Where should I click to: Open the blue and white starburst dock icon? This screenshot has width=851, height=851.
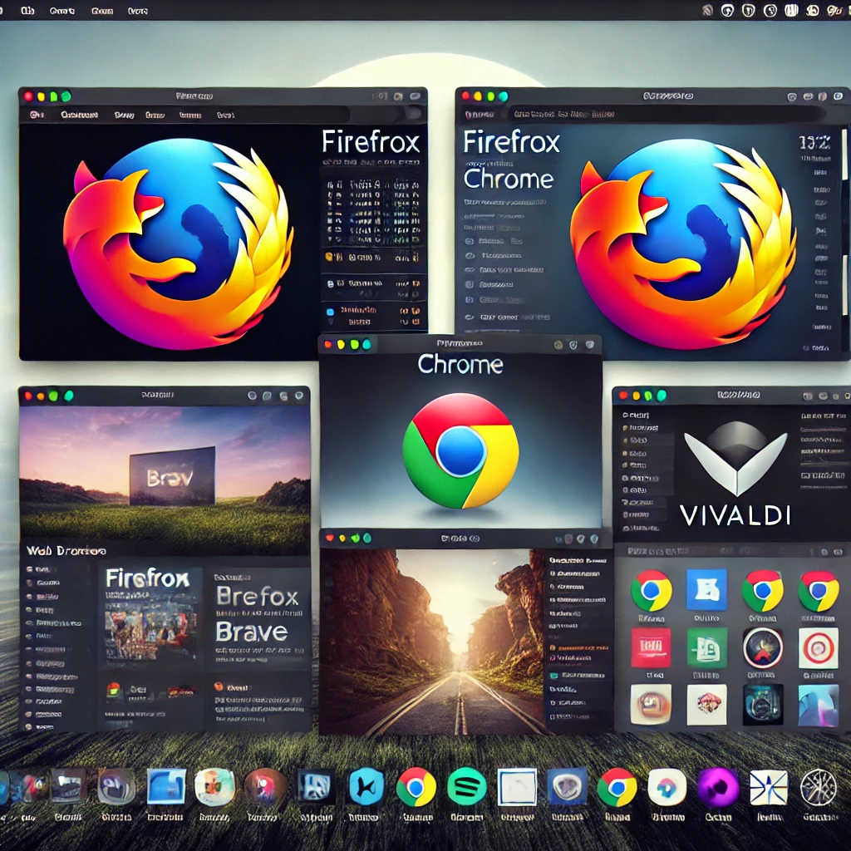(769, 788)
